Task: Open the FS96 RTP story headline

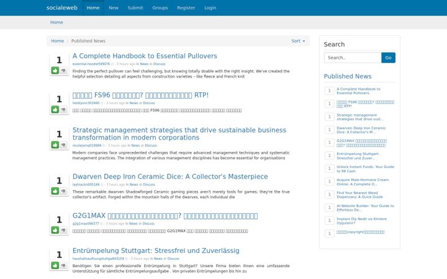Action: pos(140,95)
